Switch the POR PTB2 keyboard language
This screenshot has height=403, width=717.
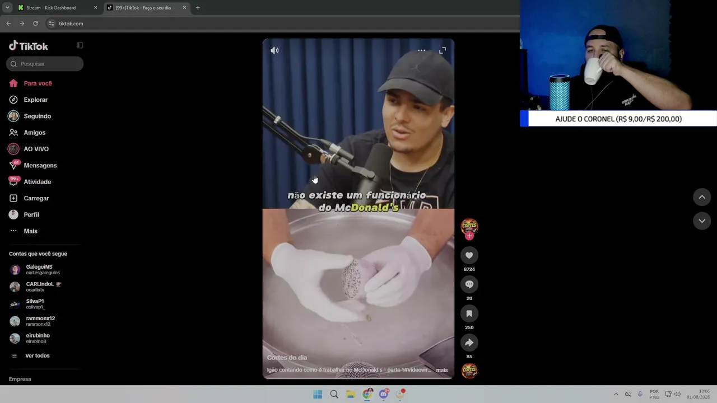tap(654, 394)
